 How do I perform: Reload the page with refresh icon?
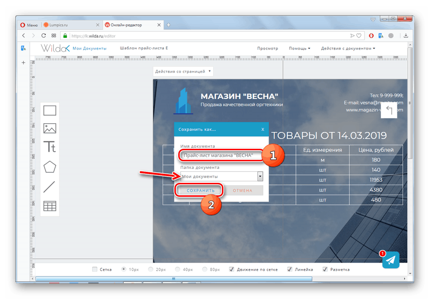coord(43,36)
